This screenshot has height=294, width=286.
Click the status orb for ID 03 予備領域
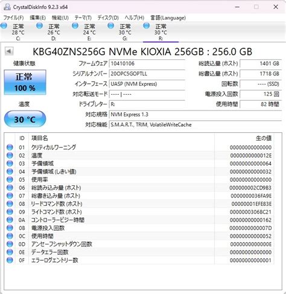click(x=10, y=164)
